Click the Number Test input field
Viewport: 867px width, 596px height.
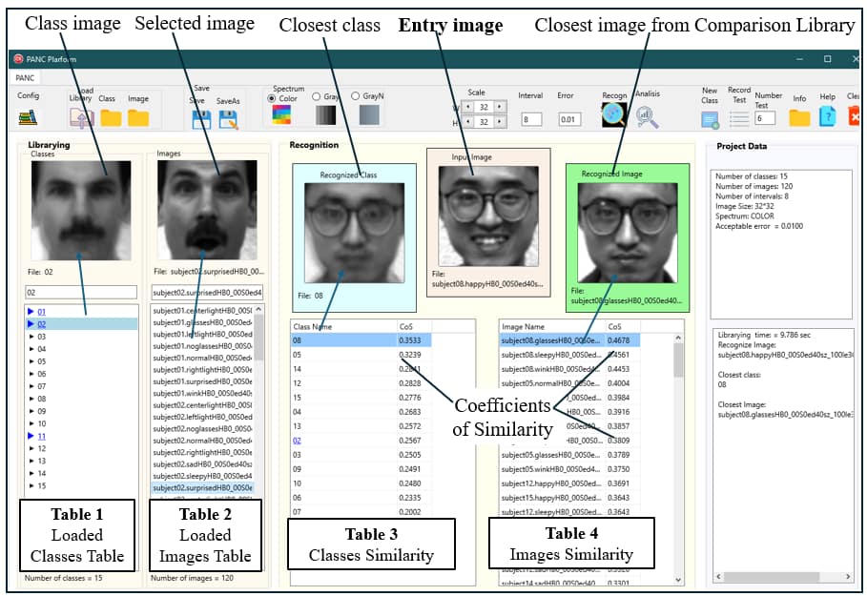(765, 117)
